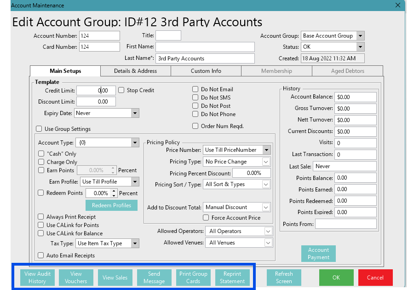408x290 pixels.
Task: Open the Custom Info tab
Action: 206,71
